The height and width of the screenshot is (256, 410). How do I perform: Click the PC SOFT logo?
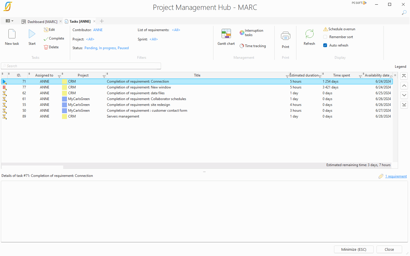tap(359, 3)
